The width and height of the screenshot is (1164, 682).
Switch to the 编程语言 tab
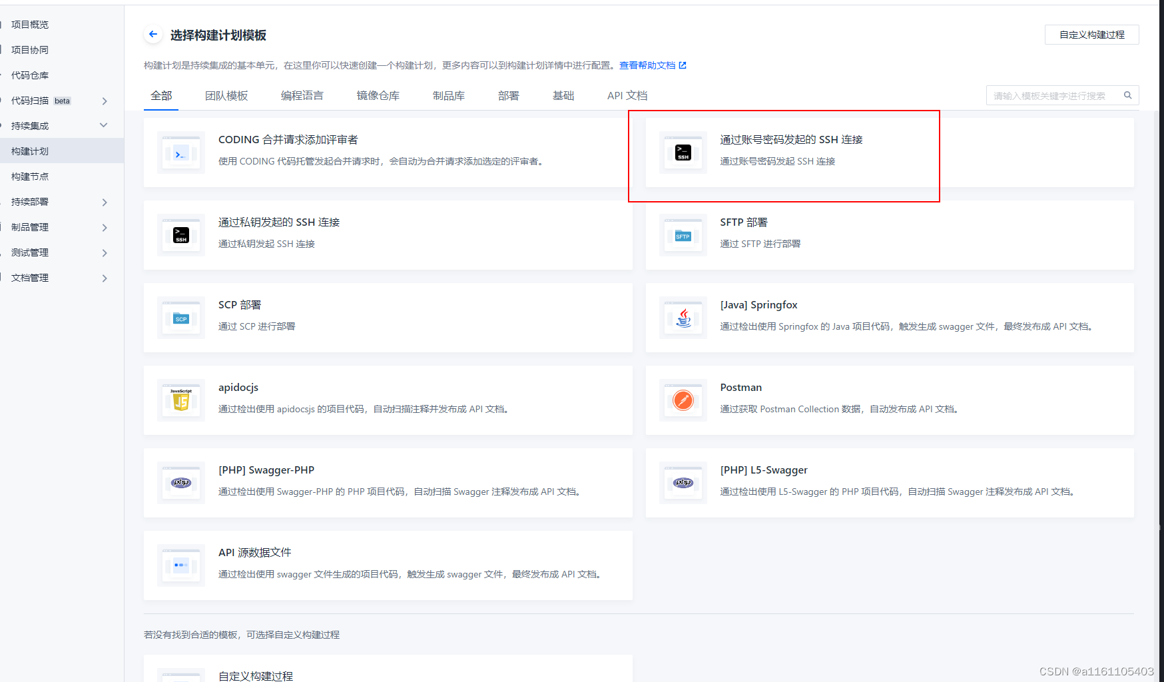(302, 95)
